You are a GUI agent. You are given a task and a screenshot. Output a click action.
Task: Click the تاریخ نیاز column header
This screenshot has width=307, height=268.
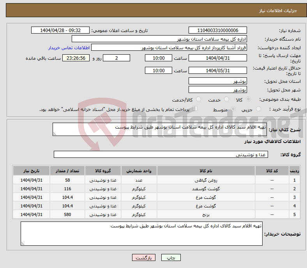pos(31,171)
